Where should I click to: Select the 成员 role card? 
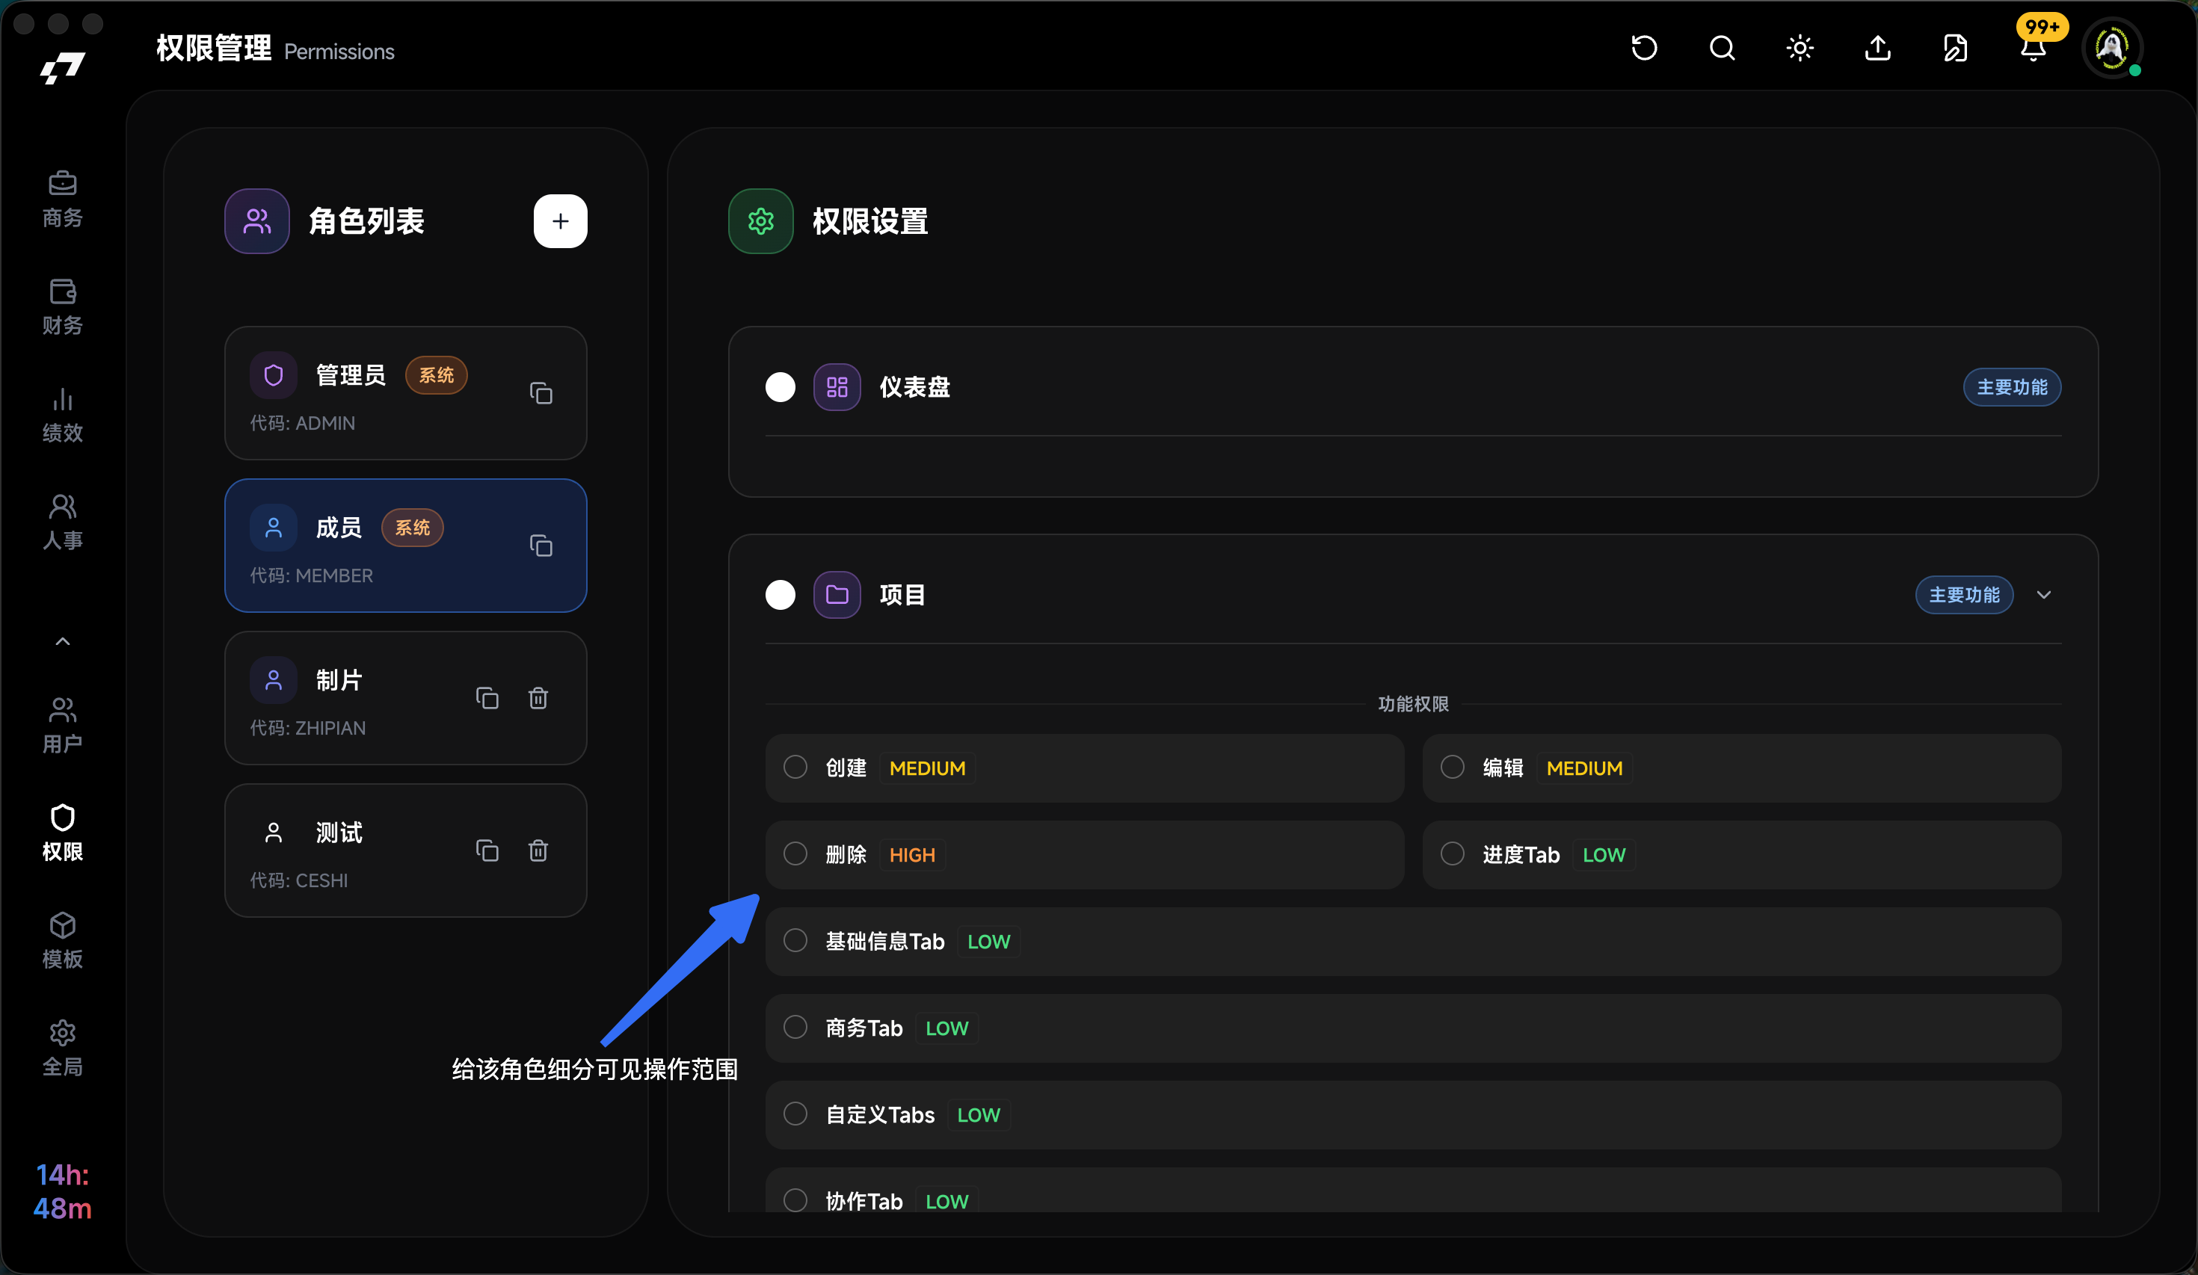[405, 546]
